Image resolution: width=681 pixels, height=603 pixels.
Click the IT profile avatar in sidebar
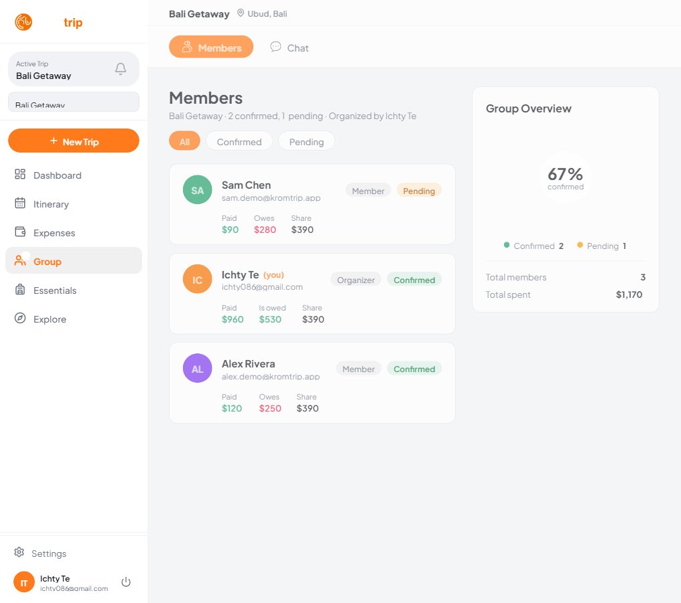pos(24,582)
